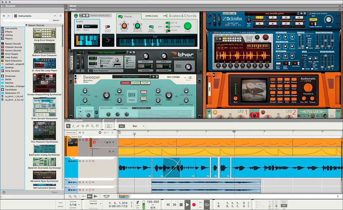Click the Manual Rec button
Viewport: 343px width, 210px height.
click(71, 132)
